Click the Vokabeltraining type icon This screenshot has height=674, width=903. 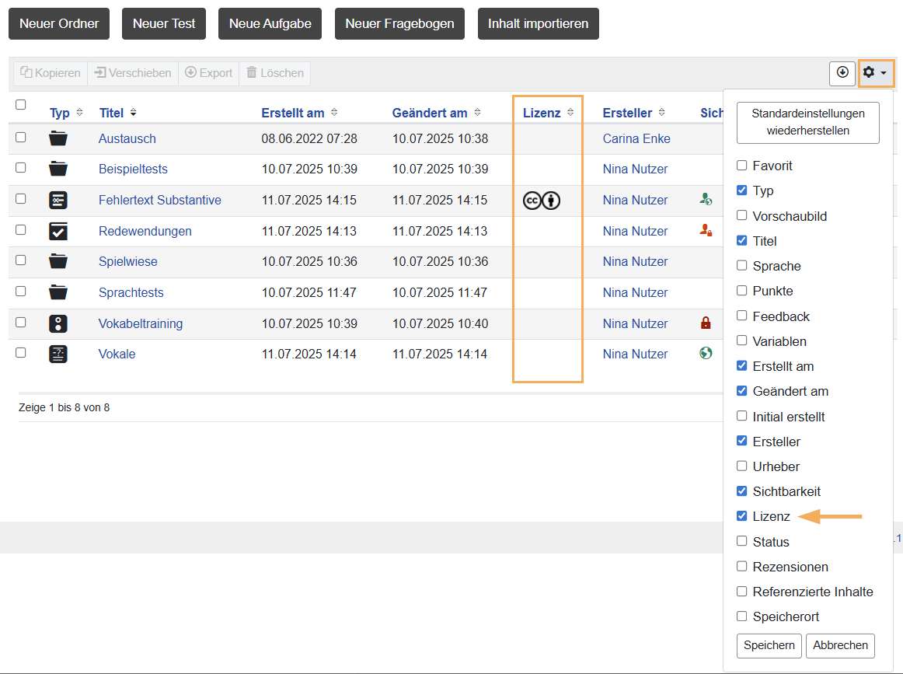point(58,323)
